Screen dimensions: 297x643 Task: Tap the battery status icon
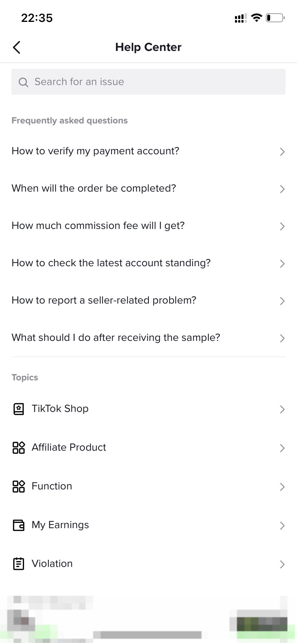pyautogui.click(x=275, y=18)
